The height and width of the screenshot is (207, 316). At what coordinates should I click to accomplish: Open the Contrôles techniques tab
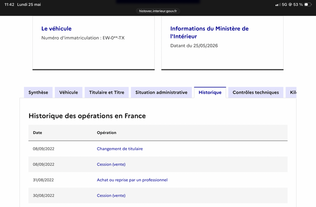(256, 93)
